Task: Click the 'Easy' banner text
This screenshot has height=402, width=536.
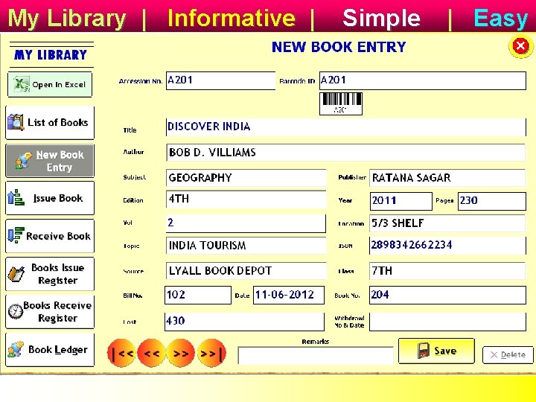Action: point(501,18)
